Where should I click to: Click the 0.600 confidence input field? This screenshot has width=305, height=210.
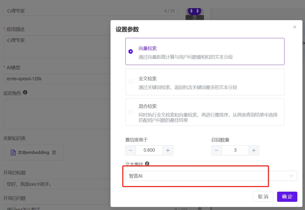149,150
